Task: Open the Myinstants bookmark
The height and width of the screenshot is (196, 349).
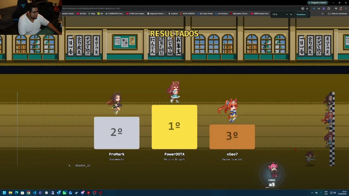Action: click(239, 14)
